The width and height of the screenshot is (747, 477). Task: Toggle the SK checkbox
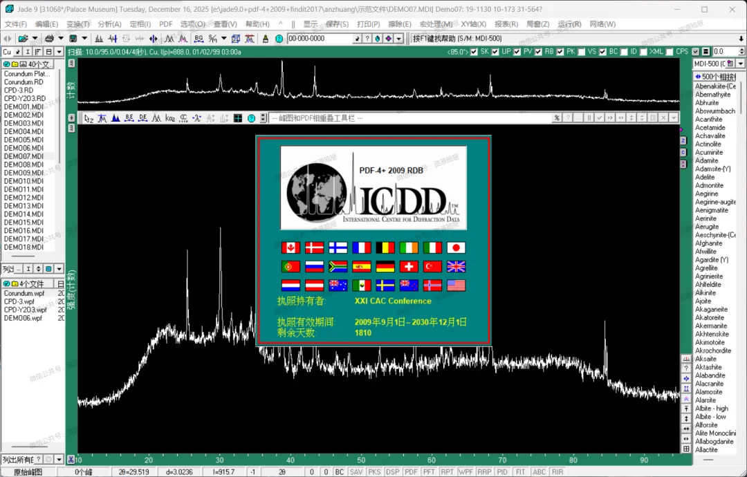pos(474,51)
